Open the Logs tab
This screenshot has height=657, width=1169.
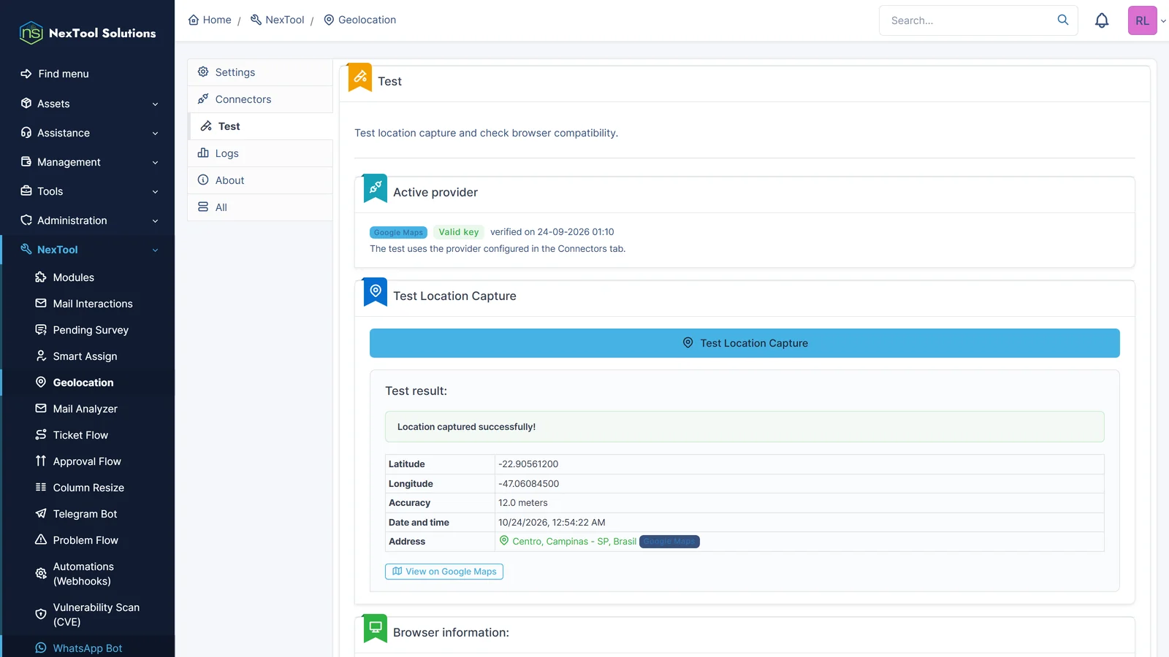(x=261, y=153)
